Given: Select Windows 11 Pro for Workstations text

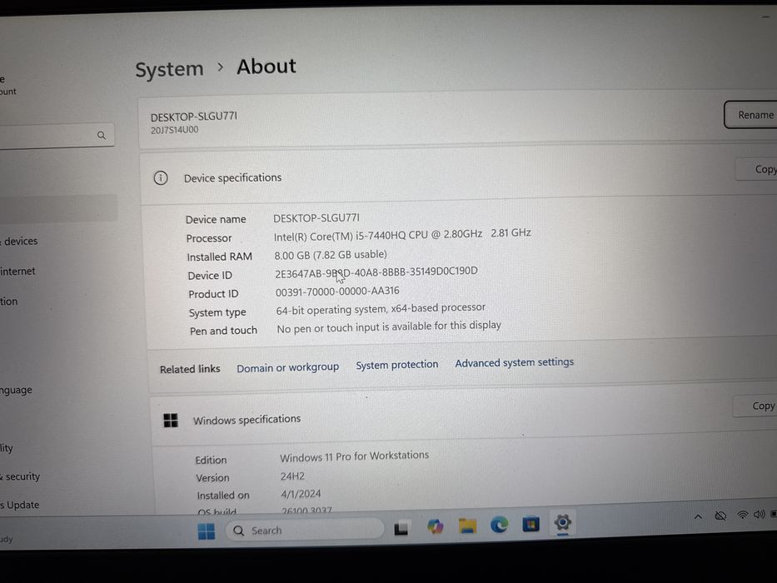Looking at the screenshot, I should [x=354, y=456].
